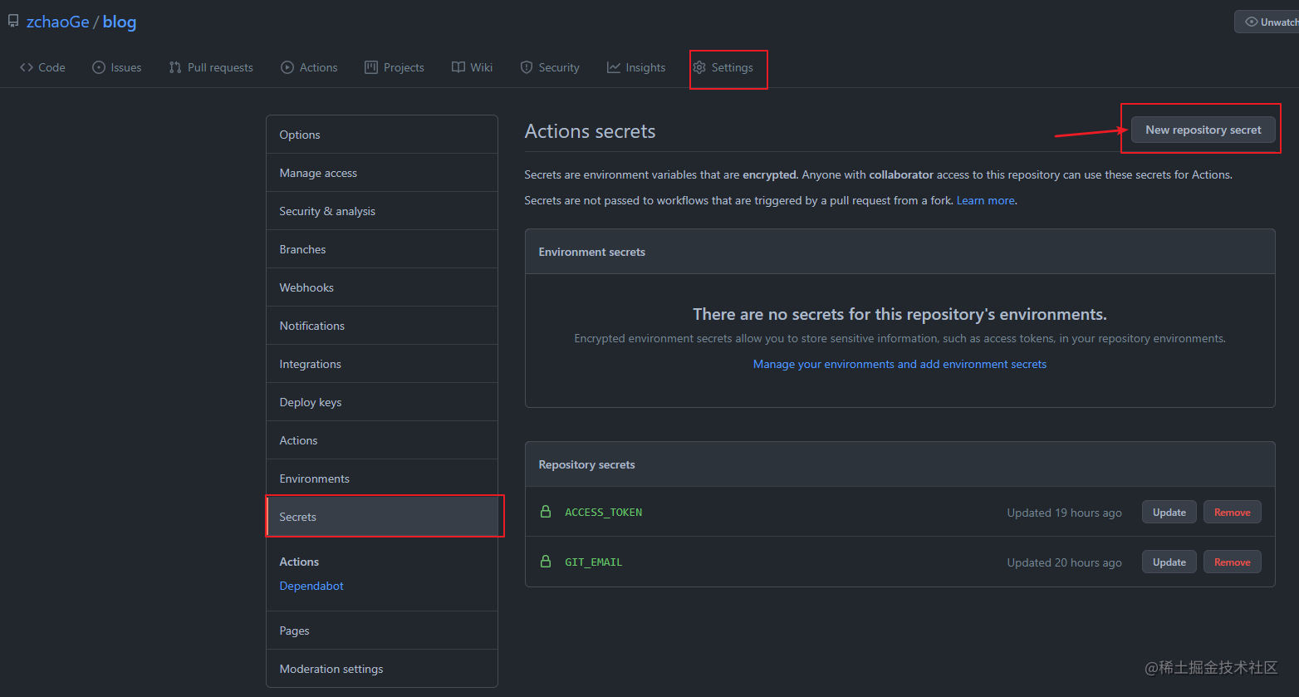Open Security & analysis settings
The width and height of the screenshot is (1299, 697).
tap(382, 211)
